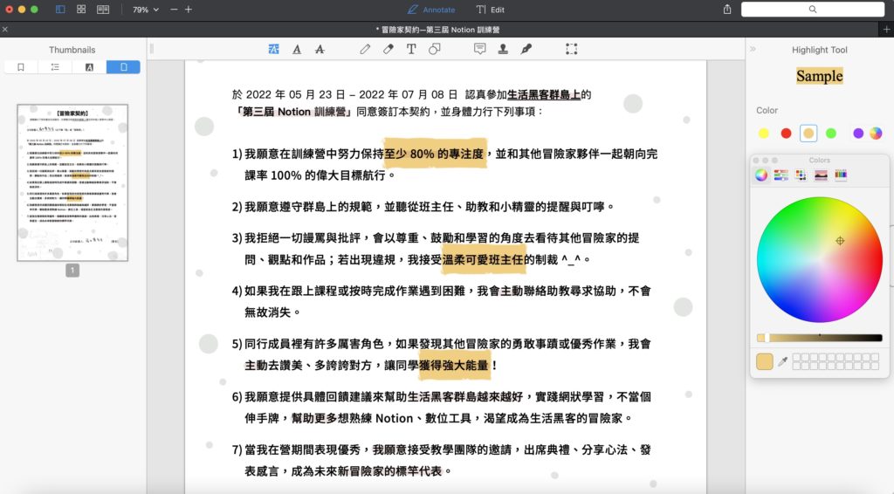The height and width of the screenshot is (494, 894).
Task: Select the area selection tool
Action: point(571,49)
